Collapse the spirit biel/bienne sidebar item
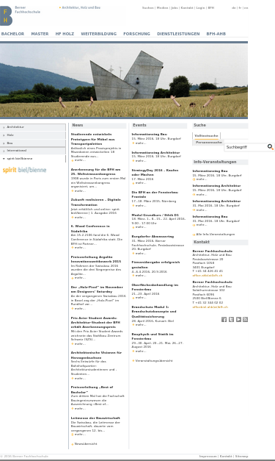This screenshot has width=275, height=461. [x=33, y=159]
